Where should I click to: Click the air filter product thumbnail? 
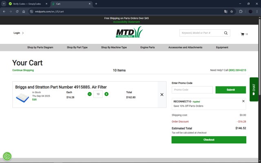[22, 98]
